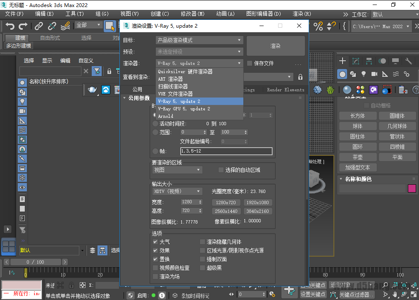The width and height of the screenshot is (419, 300).
Task: Select the Link objects tool
Action: pyautogui.click(x=39, y=26)
